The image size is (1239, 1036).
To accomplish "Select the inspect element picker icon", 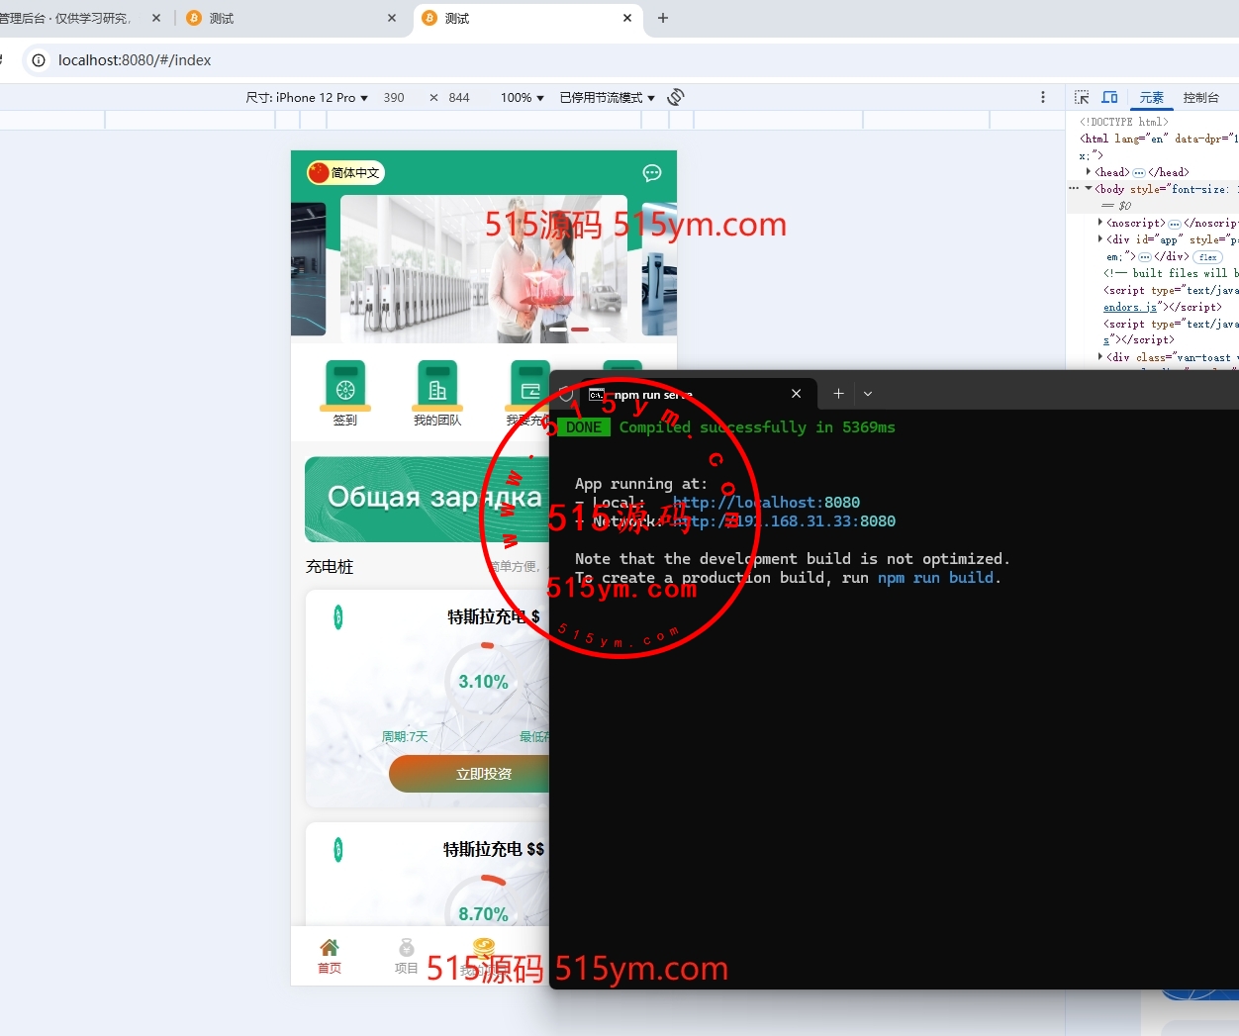I will (x=1082, y=97).
